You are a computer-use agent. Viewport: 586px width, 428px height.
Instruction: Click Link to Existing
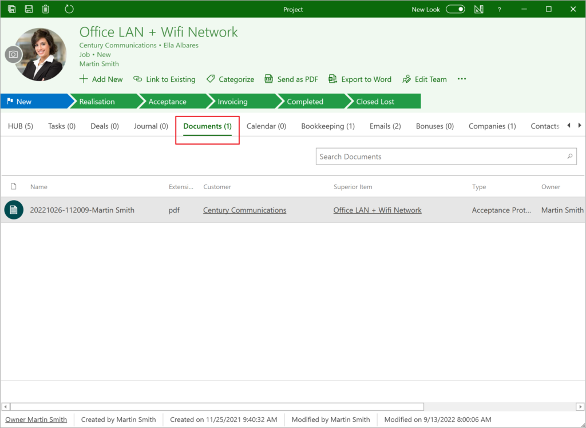(x=164, y=79)
